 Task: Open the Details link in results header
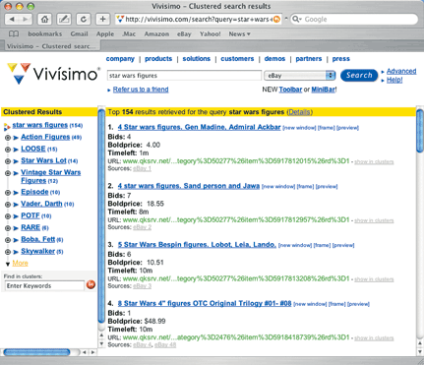tap(300, 112)
